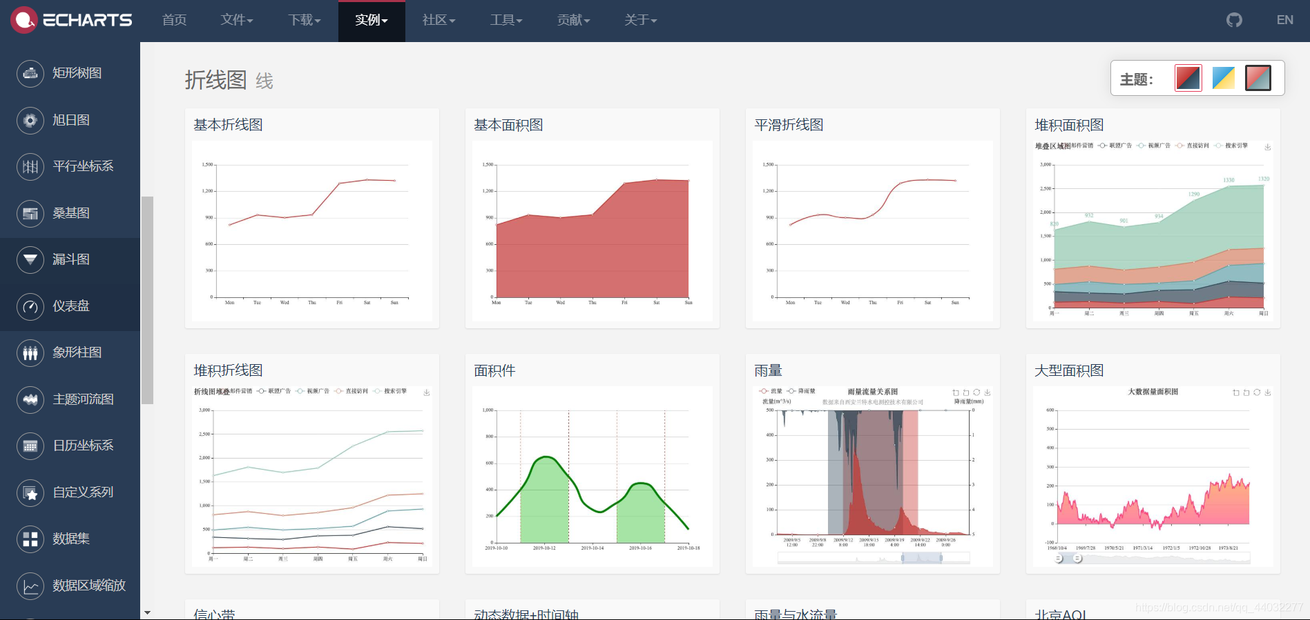This screenshot has width=1310, height=620.
Task: Expand the 下载 dropdown menu
Action: tap(305, 20)
